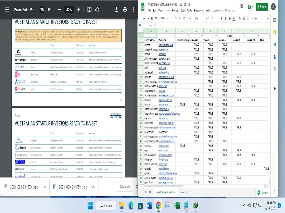Open the Insert menu in Sheets
The image size is (285, 213).
click(167, 11)
